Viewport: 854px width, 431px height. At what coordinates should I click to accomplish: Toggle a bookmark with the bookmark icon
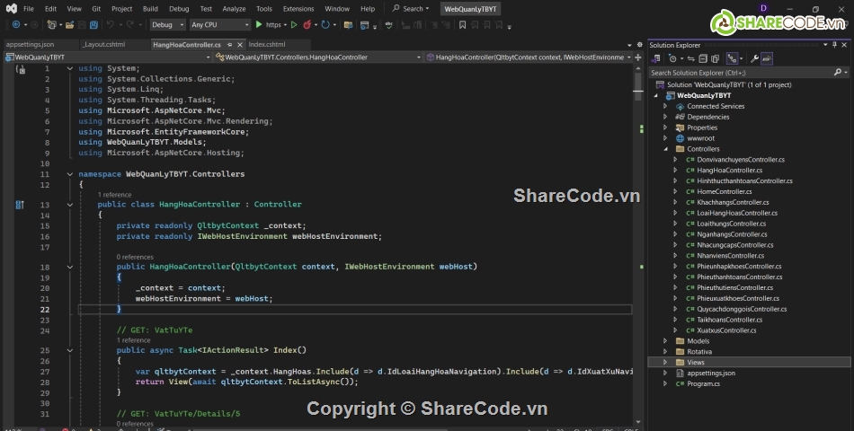tap(462, 24)
